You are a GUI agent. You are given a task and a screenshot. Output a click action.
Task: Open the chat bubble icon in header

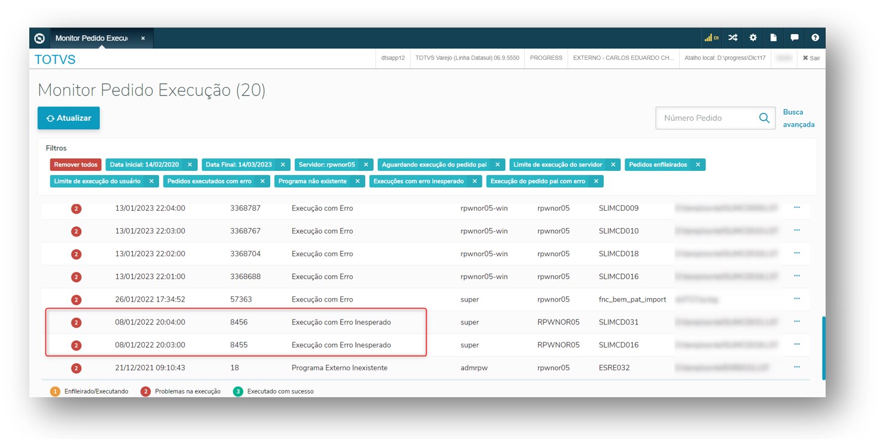coord(794,38)
